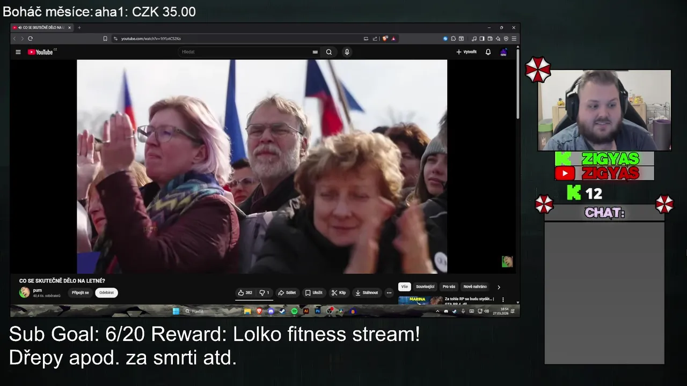The height and width of the screenshot is (386, 687).
Task: Select the Související filter chip
Action: pos(426,287)
